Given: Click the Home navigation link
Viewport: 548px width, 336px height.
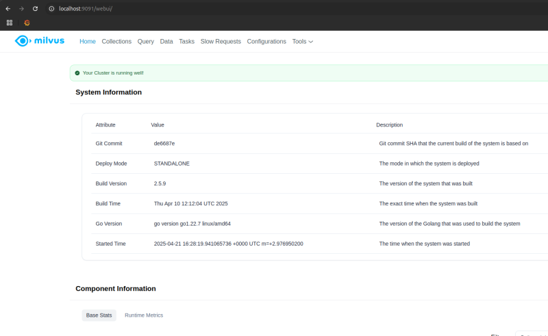Looking at the screenshot, I should click(x=88, y=42).
